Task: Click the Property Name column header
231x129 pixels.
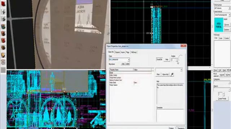Action: (121, 70)
